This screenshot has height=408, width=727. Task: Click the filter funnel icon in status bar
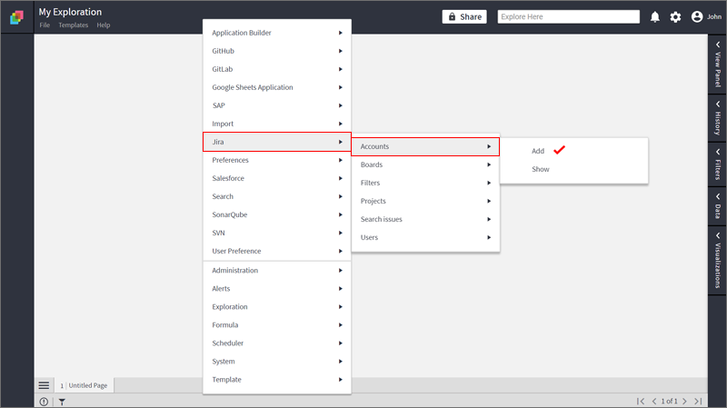[x=62, y=402]
